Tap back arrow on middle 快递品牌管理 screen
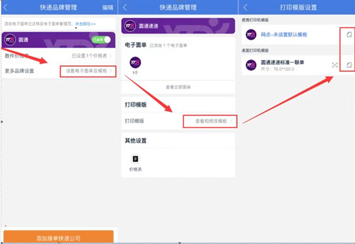Image resolution: width=355 pixels, height=244 pixels. [x=127, y=7]
